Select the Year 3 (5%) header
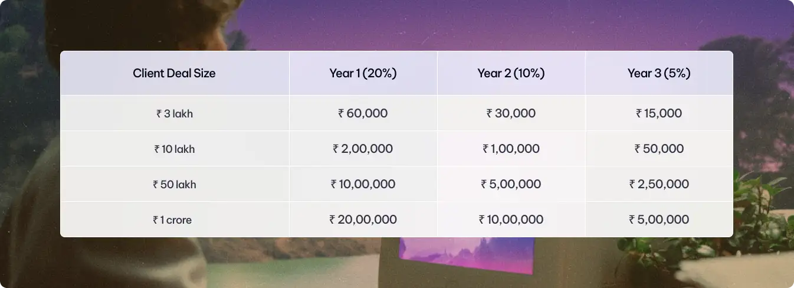 point(659,73)
